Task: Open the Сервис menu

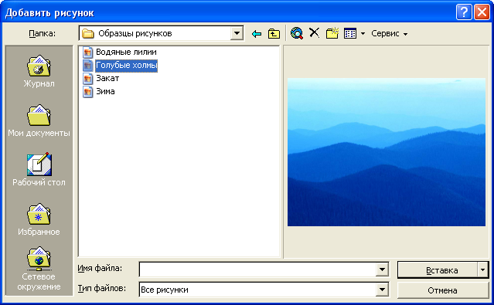Action: coord(389,34)
